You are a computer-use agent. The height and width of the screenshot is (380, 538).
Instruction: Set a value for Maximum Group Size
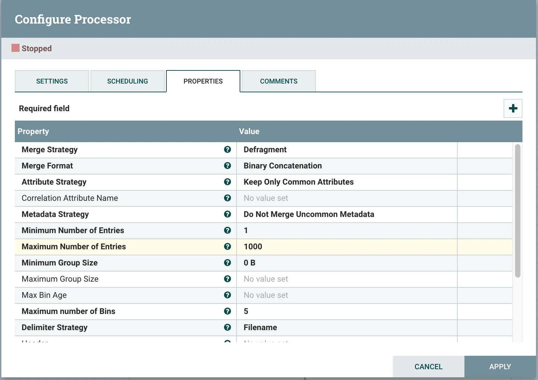tap(347, 279)
